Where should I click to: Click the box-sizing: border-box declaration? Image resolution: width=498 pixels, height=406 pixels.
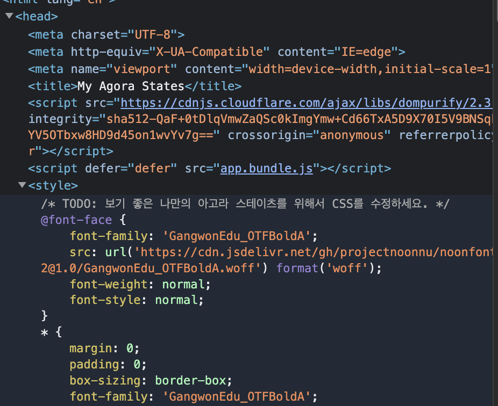151,380
